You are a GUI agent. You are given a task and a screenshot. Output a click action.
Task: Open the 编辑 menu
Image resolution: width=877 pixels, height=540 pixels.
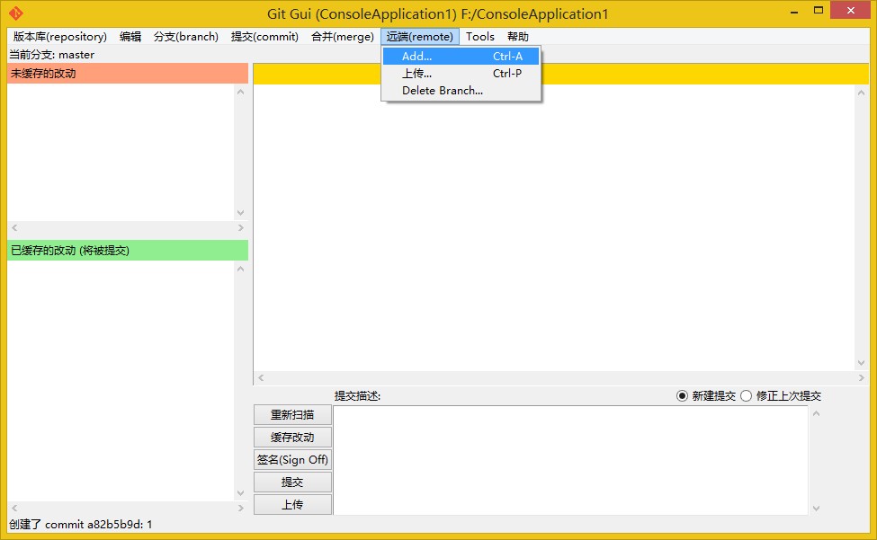130,37
